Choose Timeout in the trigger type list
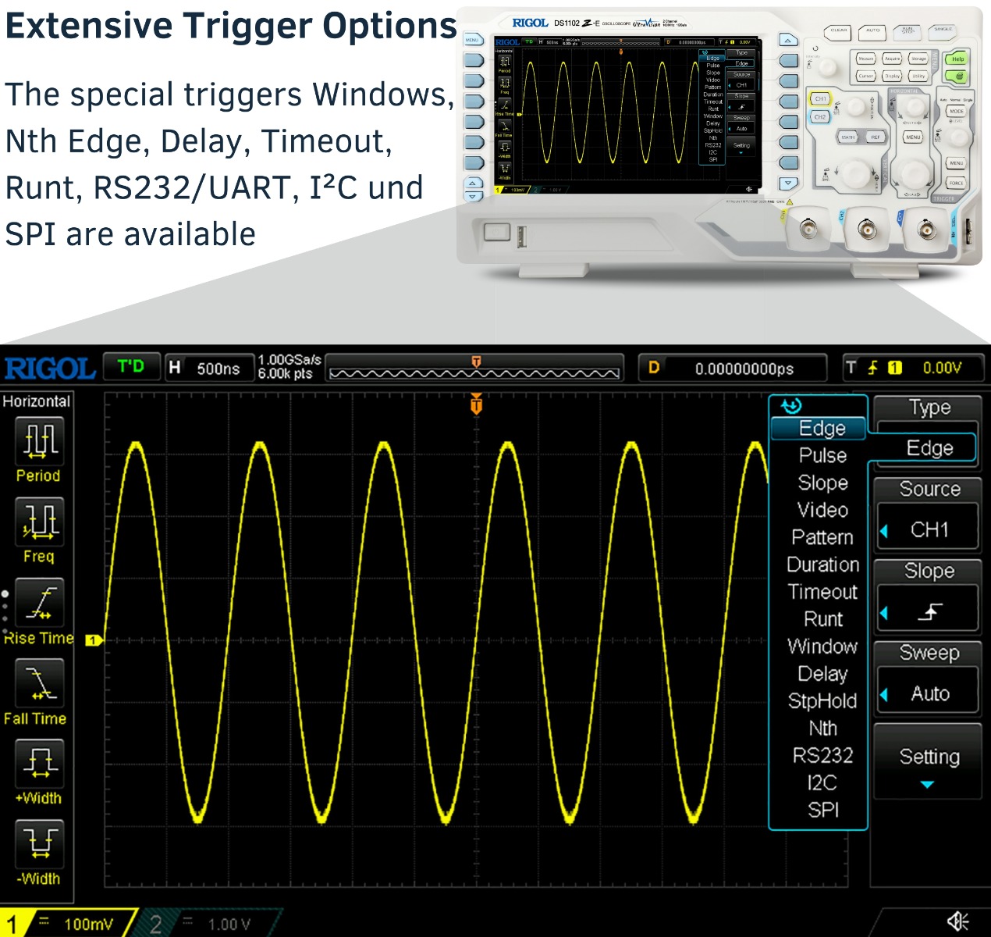This screenshot has width=991, height=937. coord(822,592)
